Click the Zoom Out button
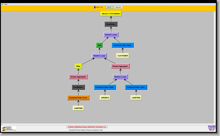 click(118, 7)
